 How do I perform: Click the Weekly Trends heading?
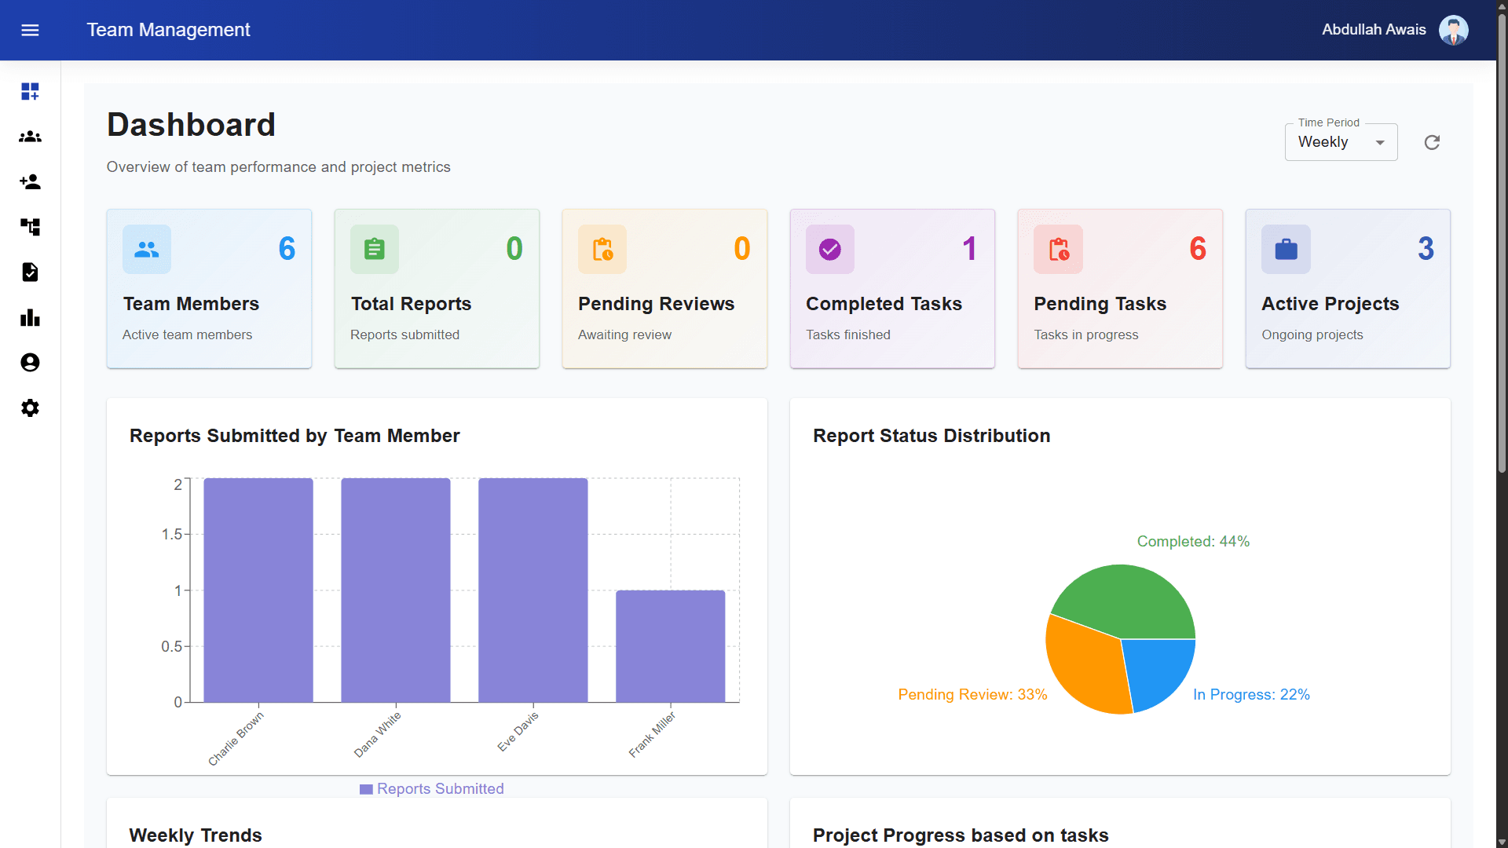(196, 835)
